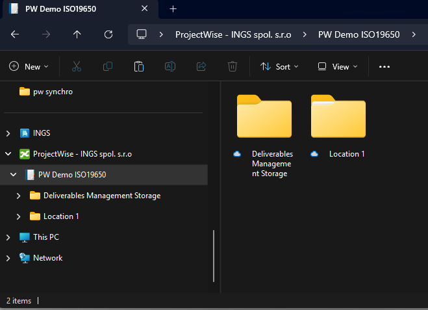Collapse the ProjectWise - INGS spol. s.r.o node
This screenshot has height=310, width=428.
tap(8, 154)
